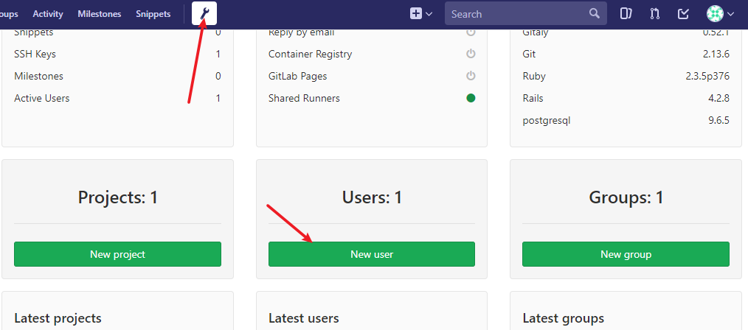
Task: Click the SSH Keys row label
Action: pos(35,54)
